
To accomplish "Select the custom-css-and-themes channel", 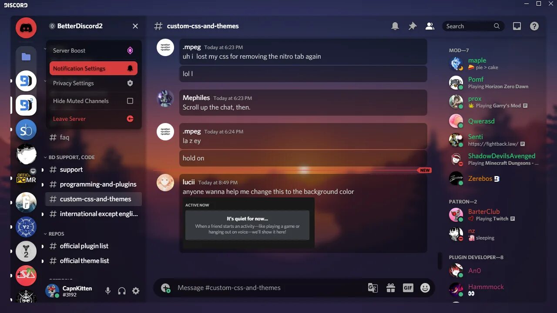I will (x=94, y=199).
